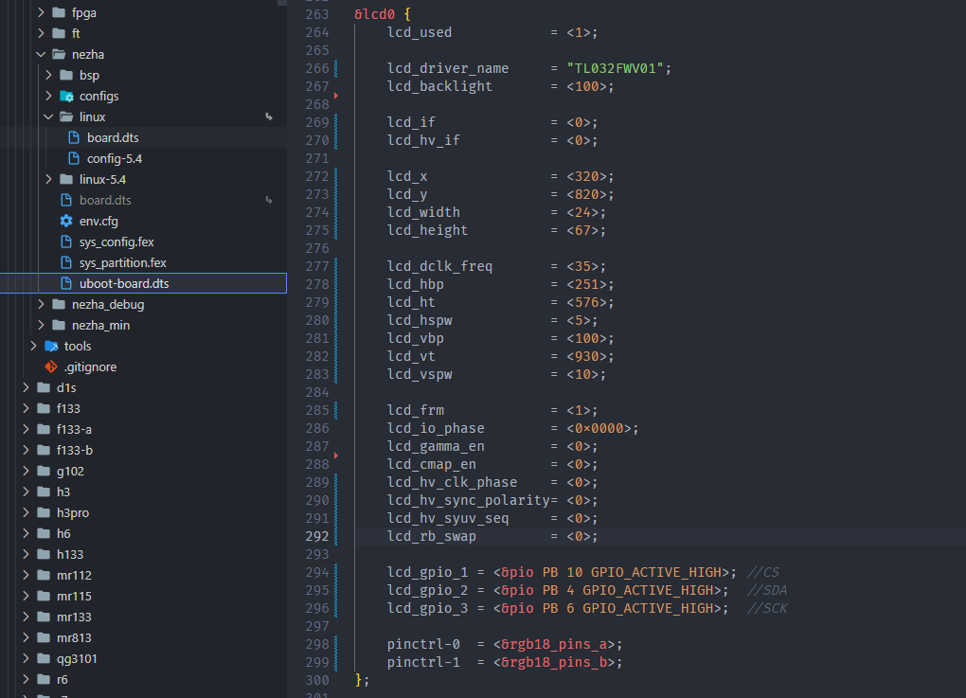
Task: Click the configs folder's gear-badged icon
Action: (66, 96)
